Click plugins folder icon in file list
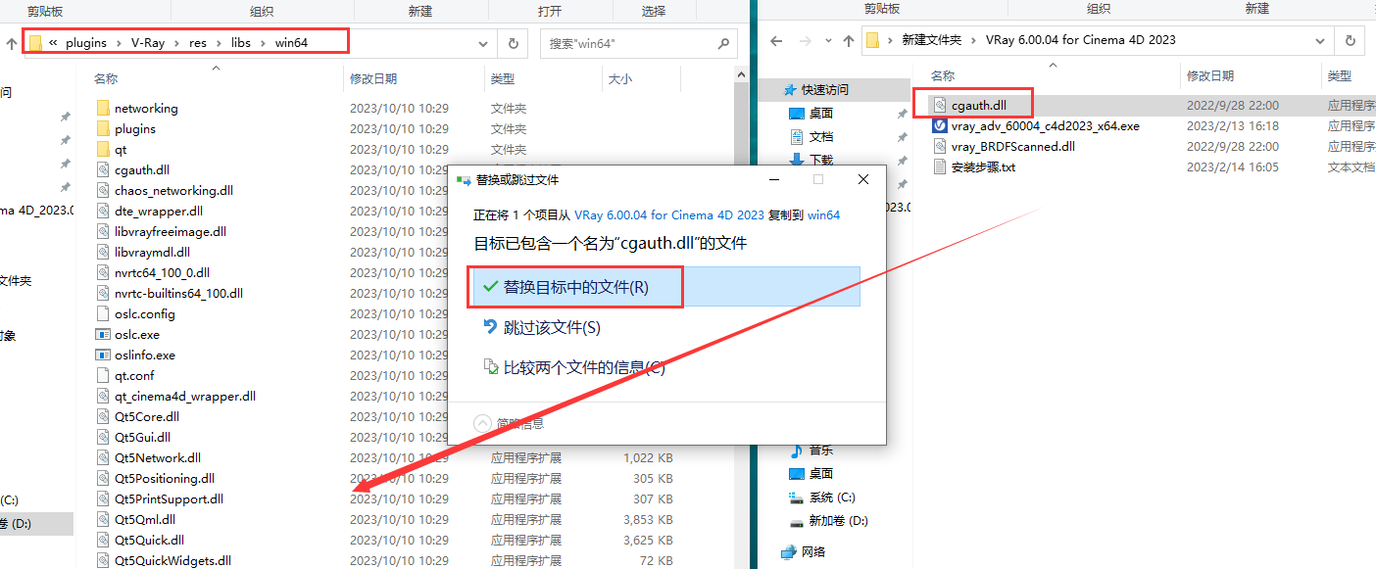This screenshot has width=1376, height=569. (104, 128)
